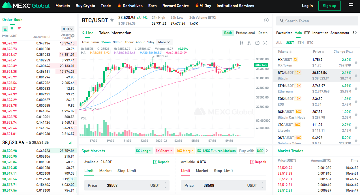The height and width of the screenshot is (195, 360).
Task: Expand the chart to fullscreen
Action: (265, 43)
